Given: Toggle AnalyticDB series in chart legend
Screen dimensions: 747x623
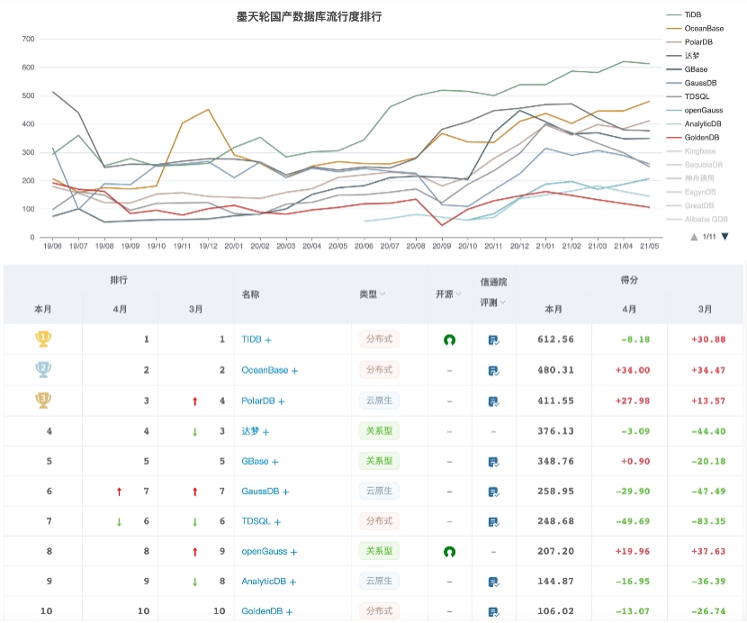Looking at the screenshot, I should point(694,124).
